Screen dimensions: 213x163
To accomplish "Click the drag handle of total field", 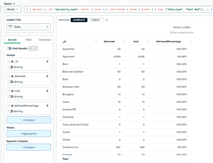I will [x=9, y=91].
